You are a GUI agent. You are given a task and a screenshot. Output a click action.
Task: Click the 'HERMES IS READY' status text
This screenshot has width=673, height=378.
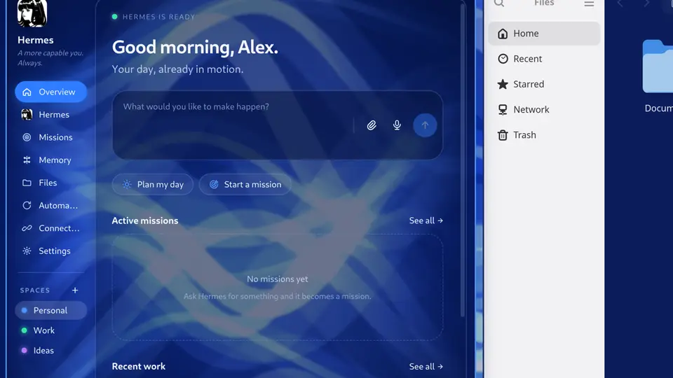159,17
